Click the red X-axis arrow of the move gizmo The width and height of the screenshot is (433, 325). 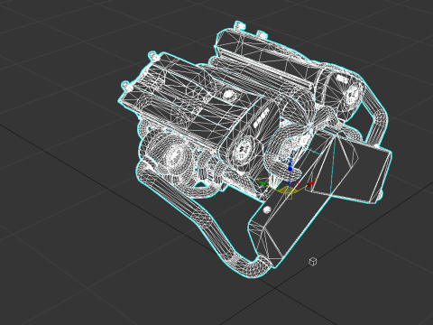point(310,183)
